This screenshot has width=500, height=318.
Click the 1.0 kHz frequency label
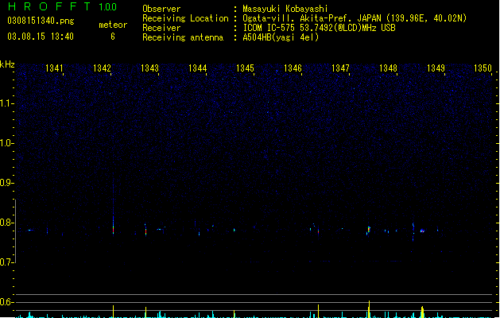pos(6,143)
